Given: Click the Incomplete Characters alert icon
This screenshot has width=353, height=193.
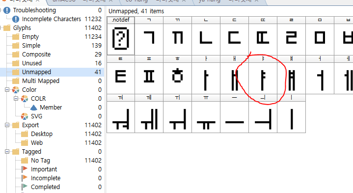Looking at the screenshot, I should coord(16,19).
